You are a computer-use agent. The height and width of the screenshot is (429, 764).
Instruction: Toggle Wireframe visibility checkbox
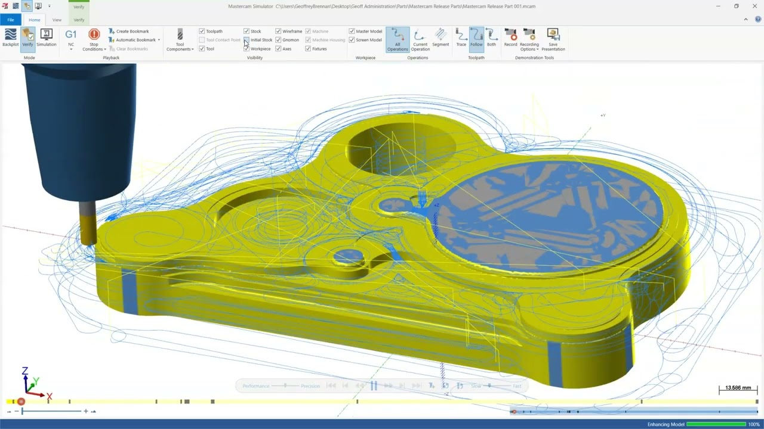(x=278, y=31)
